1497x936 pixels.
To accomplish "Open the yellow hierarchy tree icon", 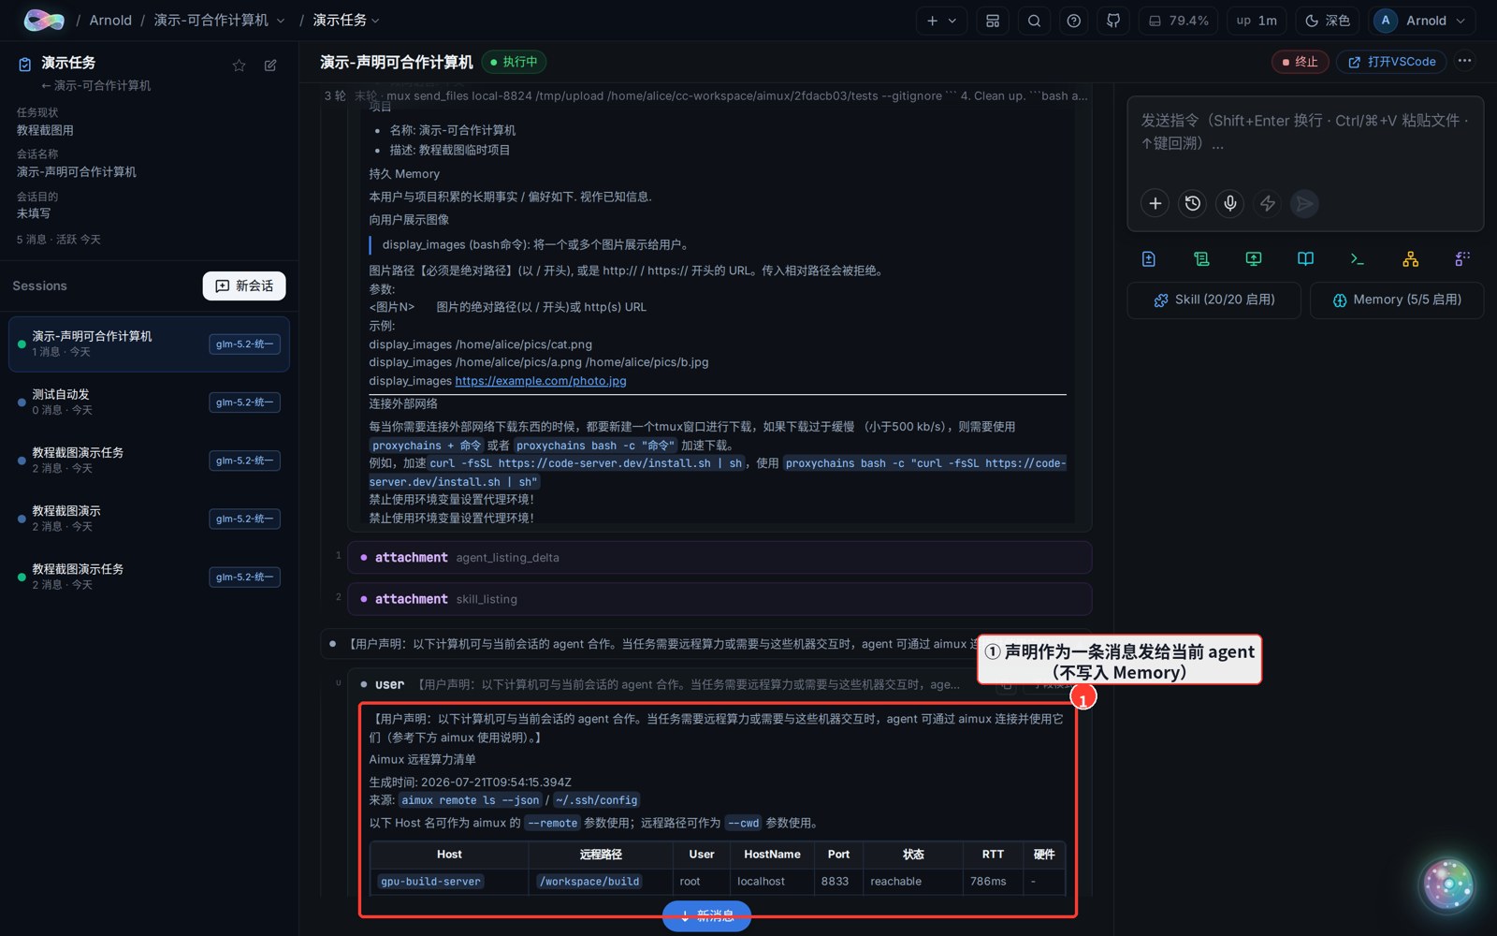I will [1410, 259].
